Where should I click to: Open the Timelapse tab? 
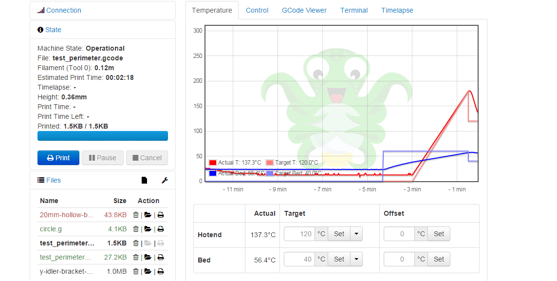click(x=397, y=10)
